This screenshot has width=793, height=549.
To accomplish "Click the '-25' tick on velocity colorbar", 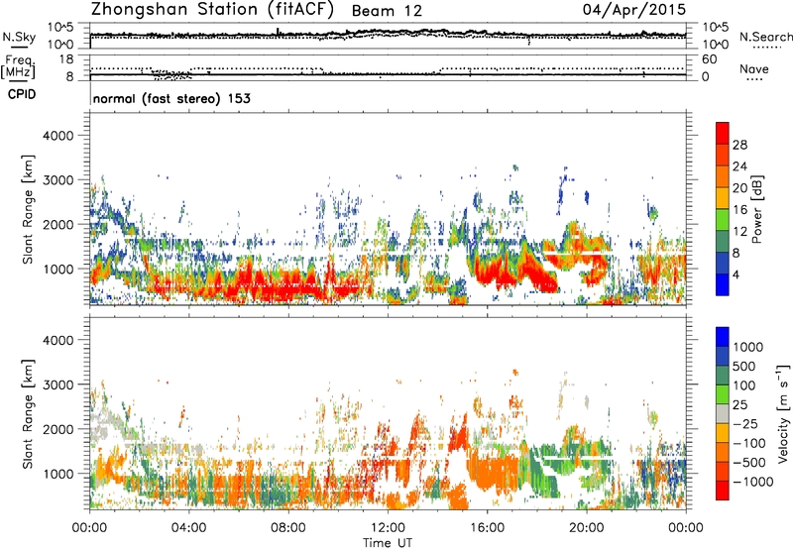I will (x=745, y=423).
